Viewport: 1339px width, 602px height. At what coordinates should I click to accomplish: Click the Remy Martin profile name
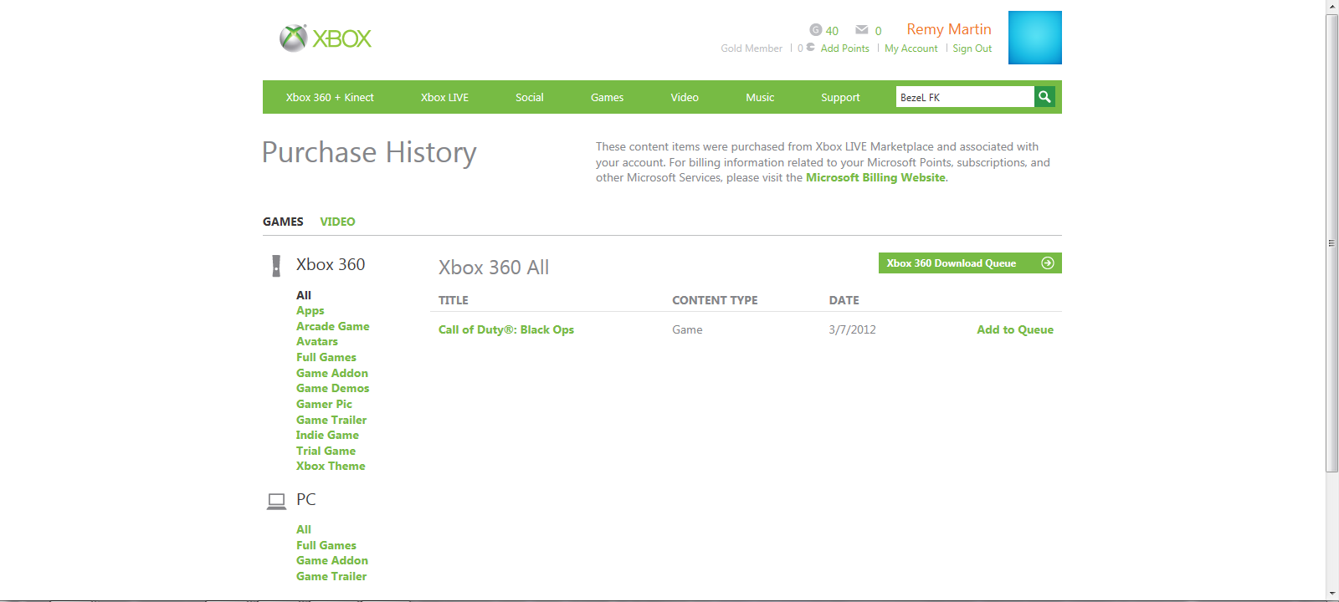pos(949,29)
